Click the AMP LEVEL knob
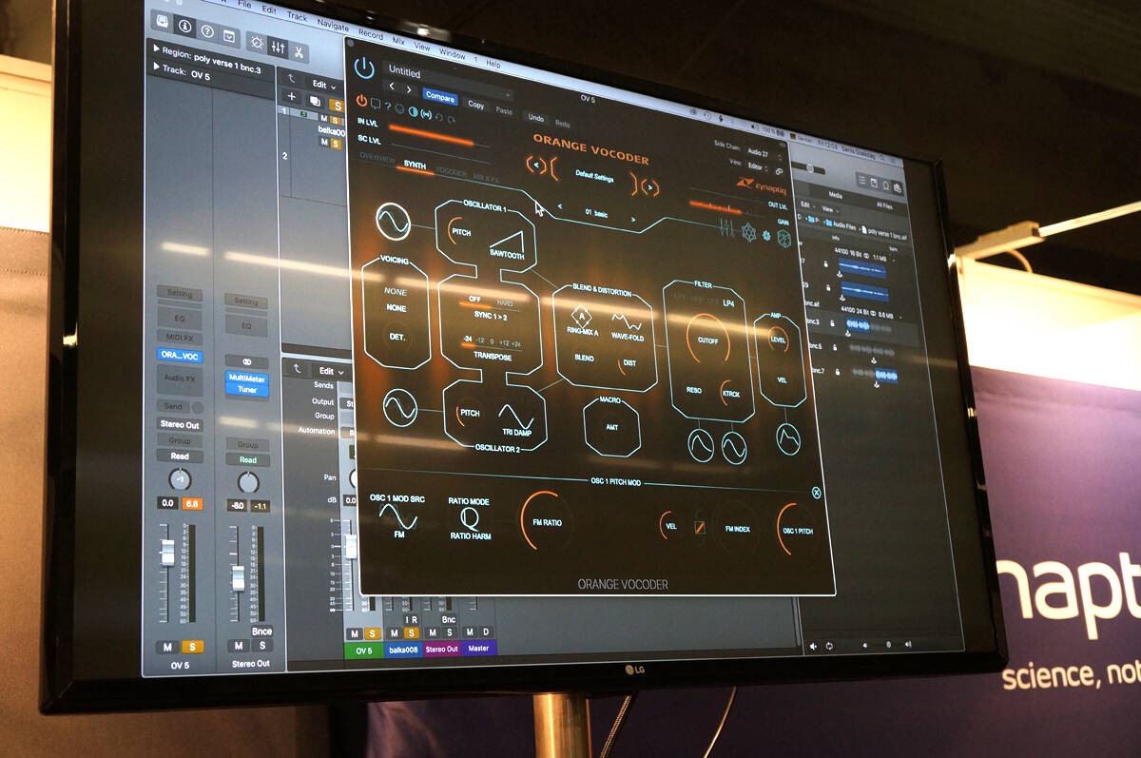This screenshot has width=1141, height=758. click(778, 339)
